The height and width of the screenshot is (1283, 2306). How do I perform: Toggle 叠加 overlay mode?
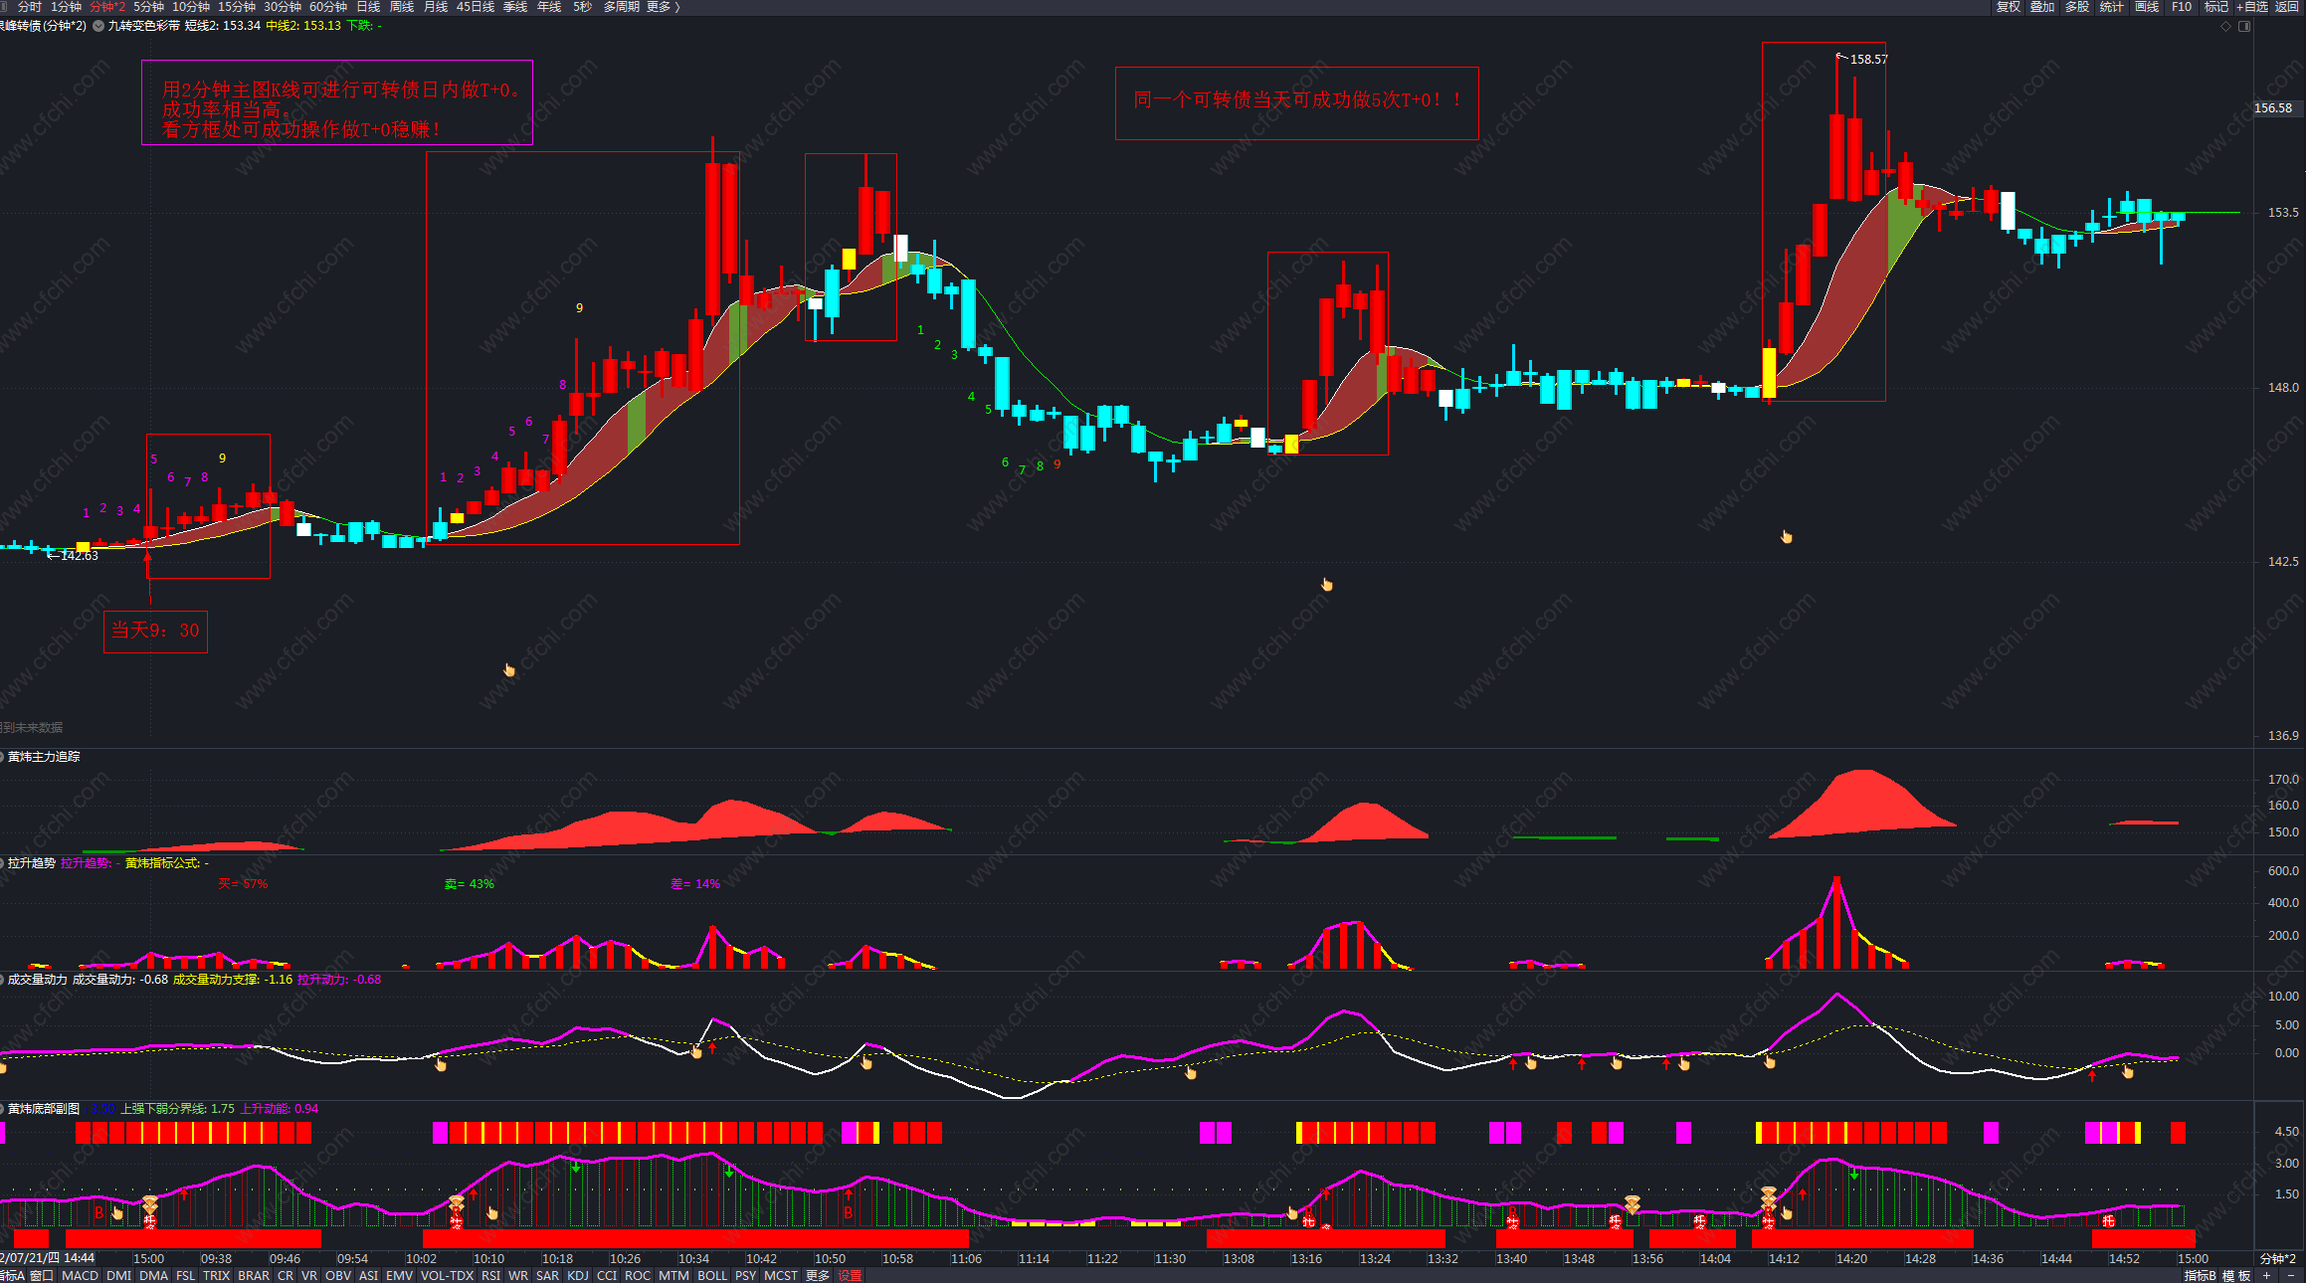(2042, 7)
